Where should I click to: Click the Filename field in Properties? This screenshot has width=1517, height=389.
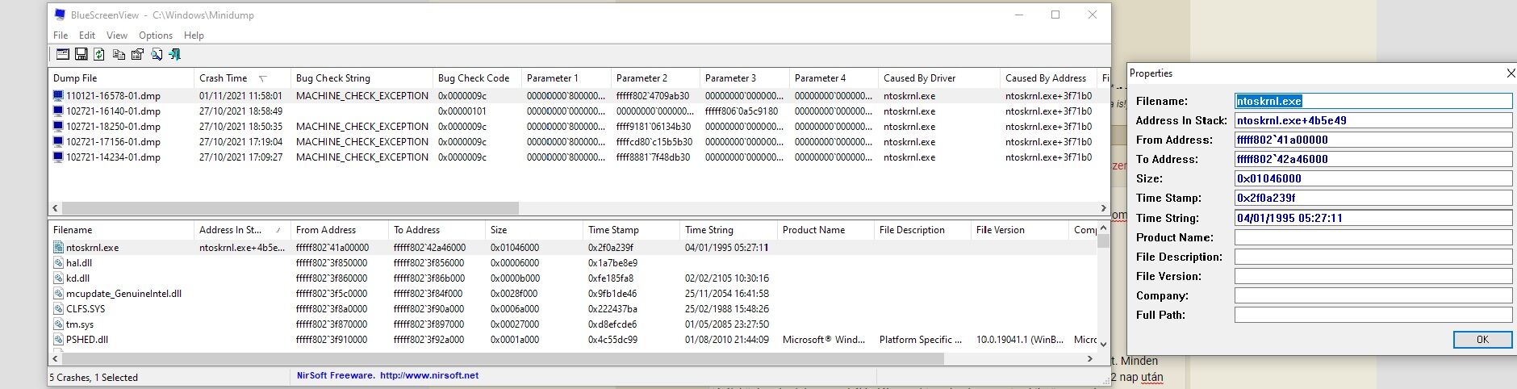tap(1372, 101)
